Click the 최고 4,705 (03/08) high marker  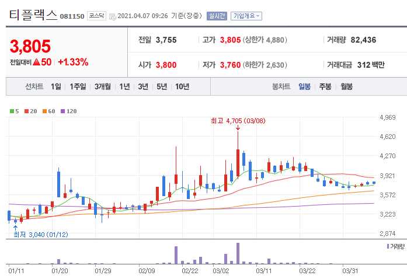point(238,121)
